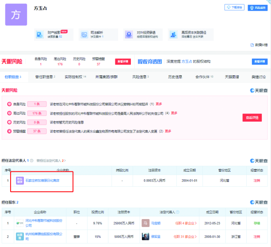The height and width of the screenshot is (247, 271).
Task: Click the photo avatar in shareholder row 2
Action: click(x=145, y=236)
